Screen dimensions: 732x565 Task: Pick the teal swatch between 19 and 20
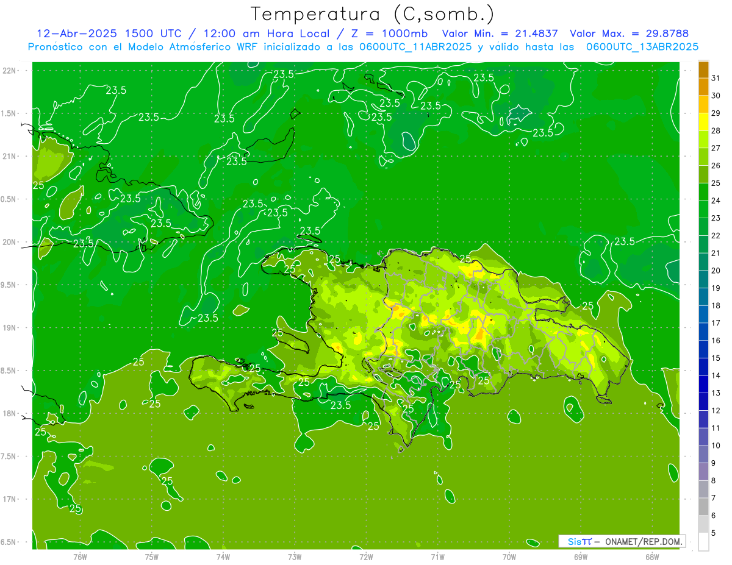703,279
